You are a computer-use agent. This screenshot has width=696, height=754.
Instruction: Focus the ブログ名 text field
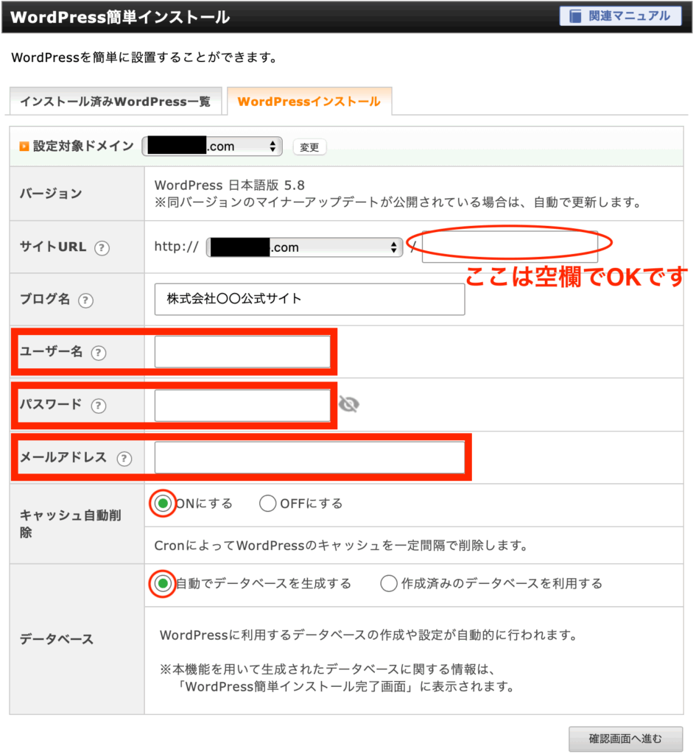[x=309, y=300]
